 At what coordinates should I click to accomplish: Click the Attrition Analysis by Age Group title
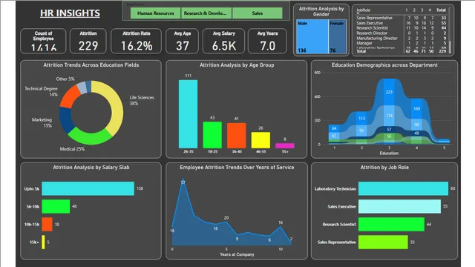coord(237,65)
